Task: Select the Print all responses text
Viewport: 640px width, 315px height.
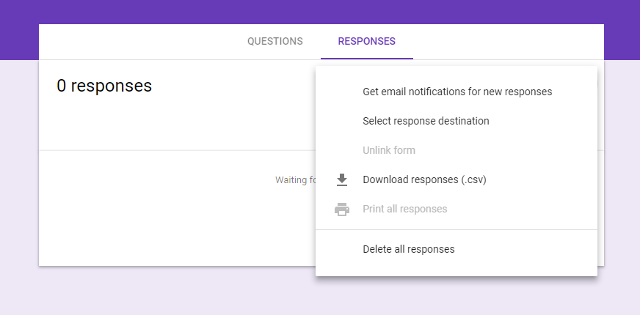Action: coord(405,209)
